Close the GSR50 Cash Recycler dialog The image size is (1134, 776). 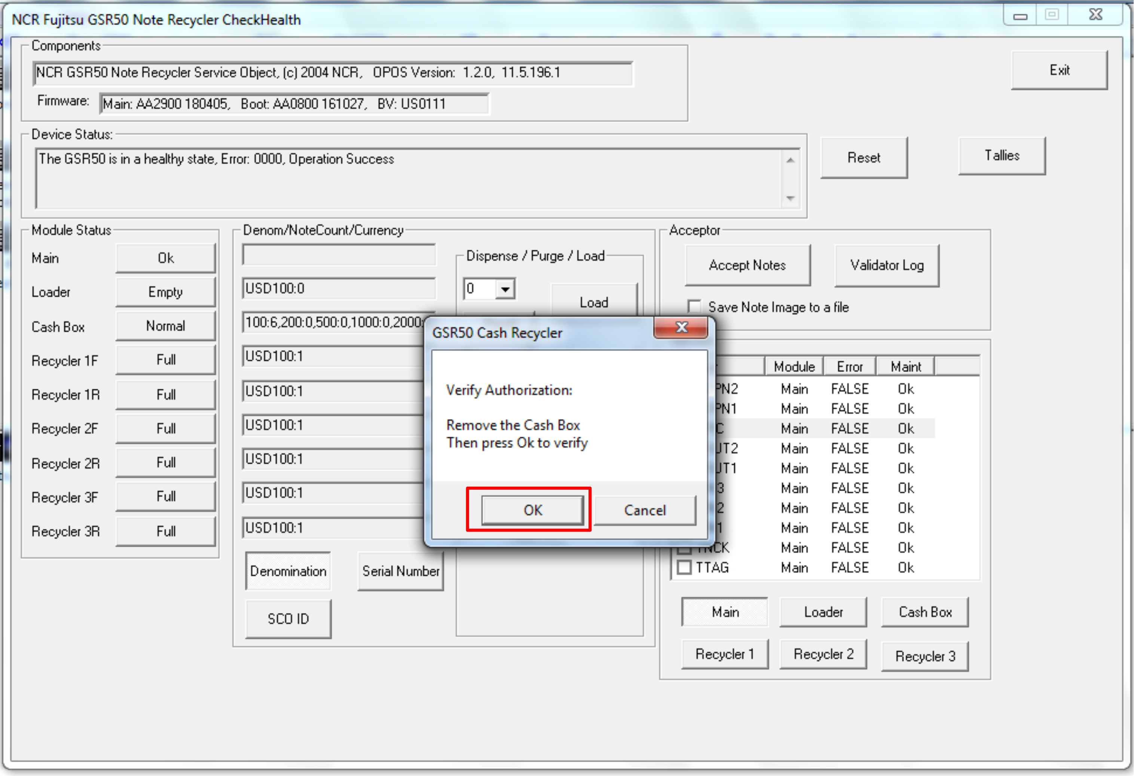coord(681,327)
